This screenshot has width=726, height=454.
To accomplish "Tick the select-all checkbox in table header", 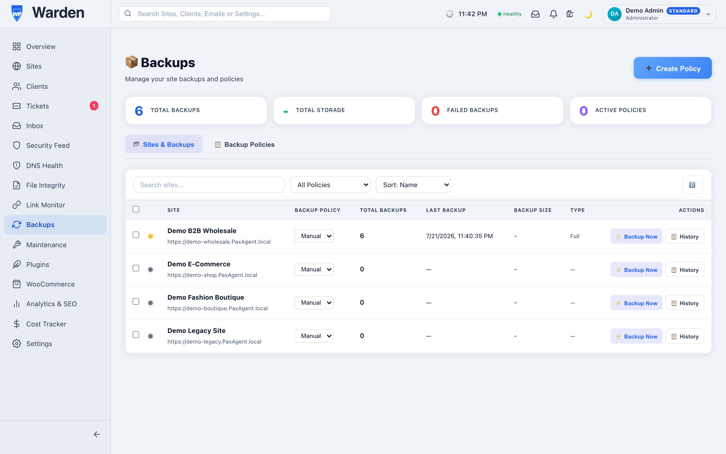I will [x=136, y=209].
